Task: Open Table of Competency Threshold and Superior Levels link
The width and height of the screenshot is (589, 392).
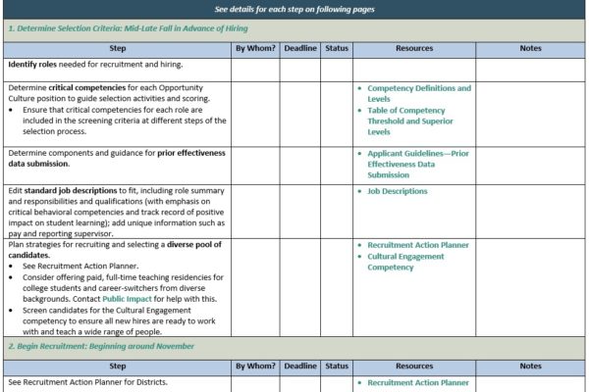Action: coord(410,122)
